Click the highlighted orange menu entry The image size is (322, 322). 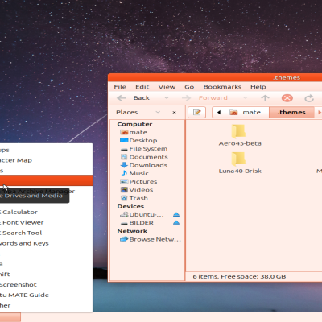click(46, 181)
